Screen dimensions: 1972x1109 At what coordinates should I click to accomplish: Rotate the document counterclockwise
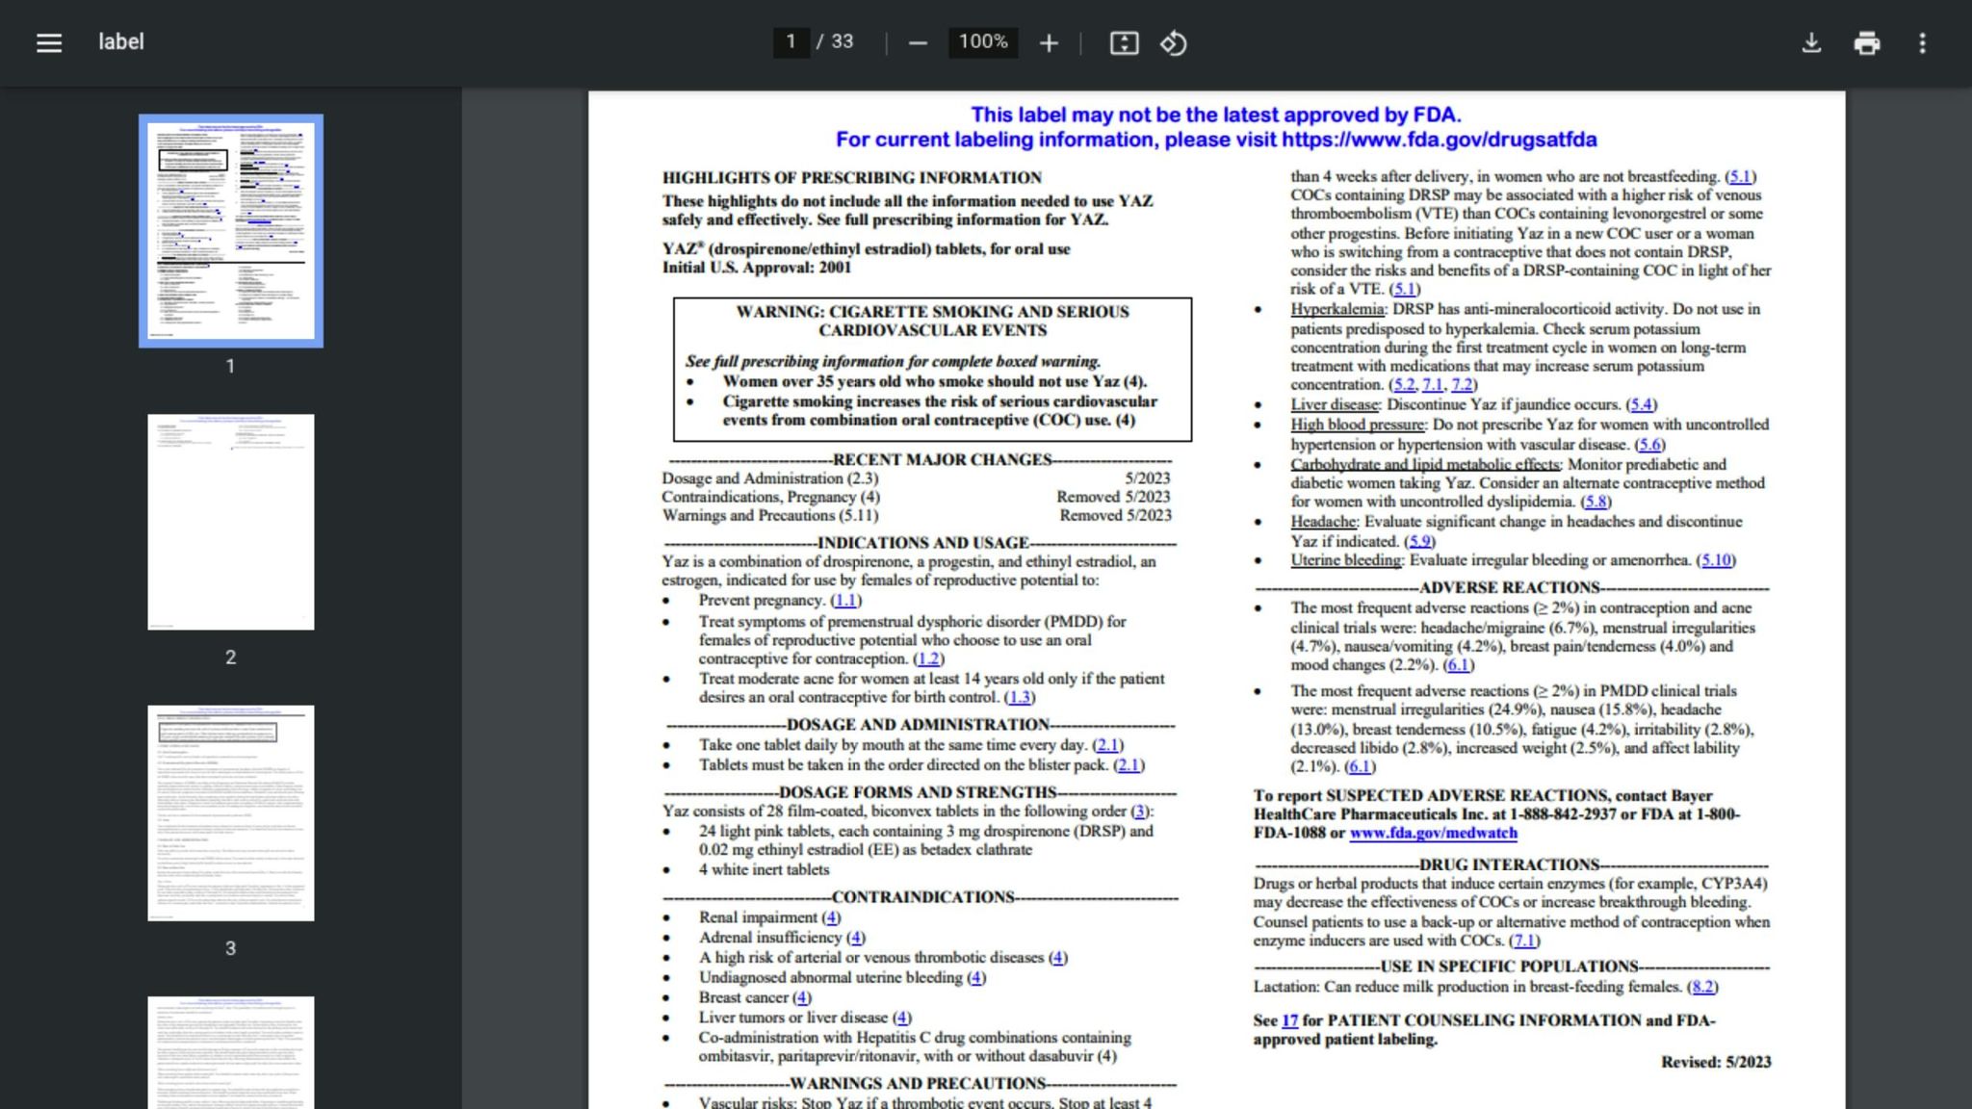1173,42
